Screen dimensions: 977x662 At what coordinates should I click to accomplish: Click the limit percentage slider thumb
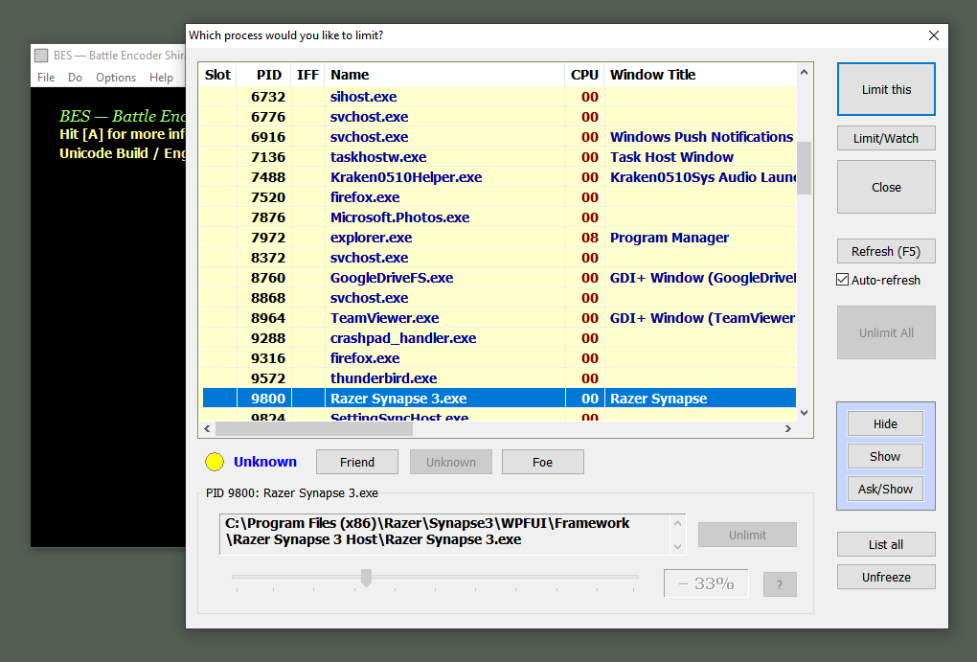366,578
